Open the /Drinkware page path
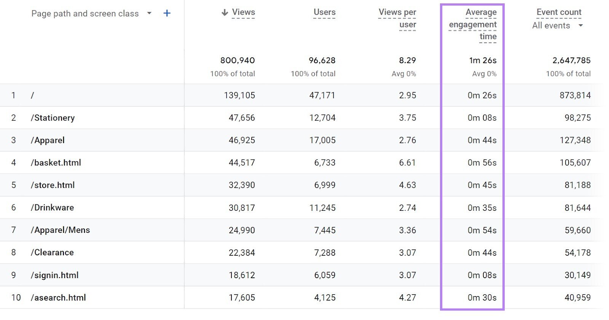 click(x=53, y=207)
